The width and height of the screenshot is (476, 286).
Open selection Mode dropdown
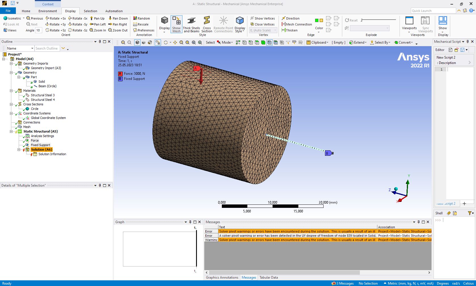point(225,42)
